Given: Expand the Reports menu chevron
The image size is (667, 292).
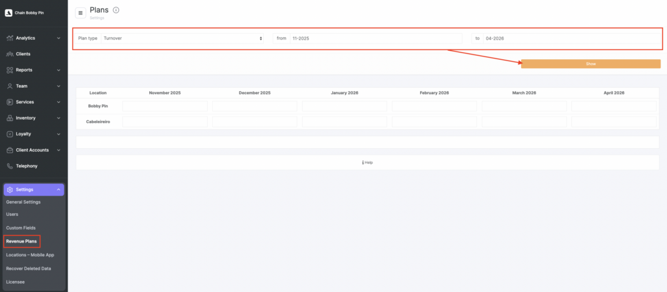Looking at the screenshot, I should click(x=59, y=70).
